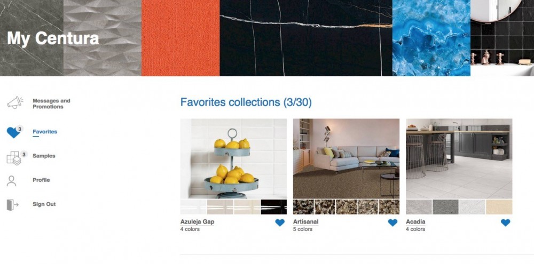This screenshot has width=534, height=264.
Task: Open the Acadia collection title link
Action: (x=415, y=222)
